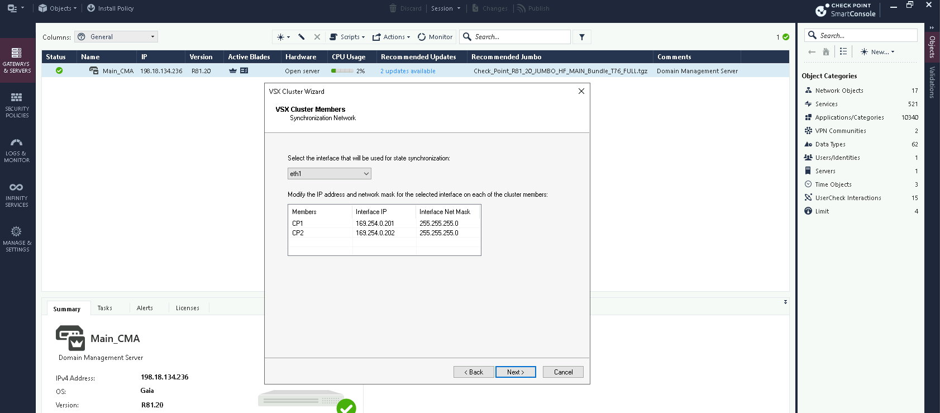Select CP1 interface IP cell 169.254.0.201
940x413 pixels.
(375, 224)
